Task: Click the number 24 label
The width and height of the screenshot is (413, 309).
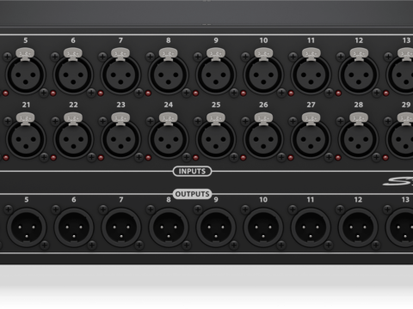Action: (169, 105)
